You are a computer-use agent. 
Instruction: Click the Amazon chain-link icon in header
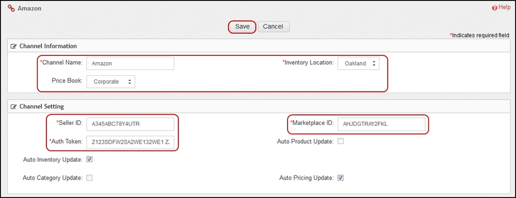(x=11, y=8)
